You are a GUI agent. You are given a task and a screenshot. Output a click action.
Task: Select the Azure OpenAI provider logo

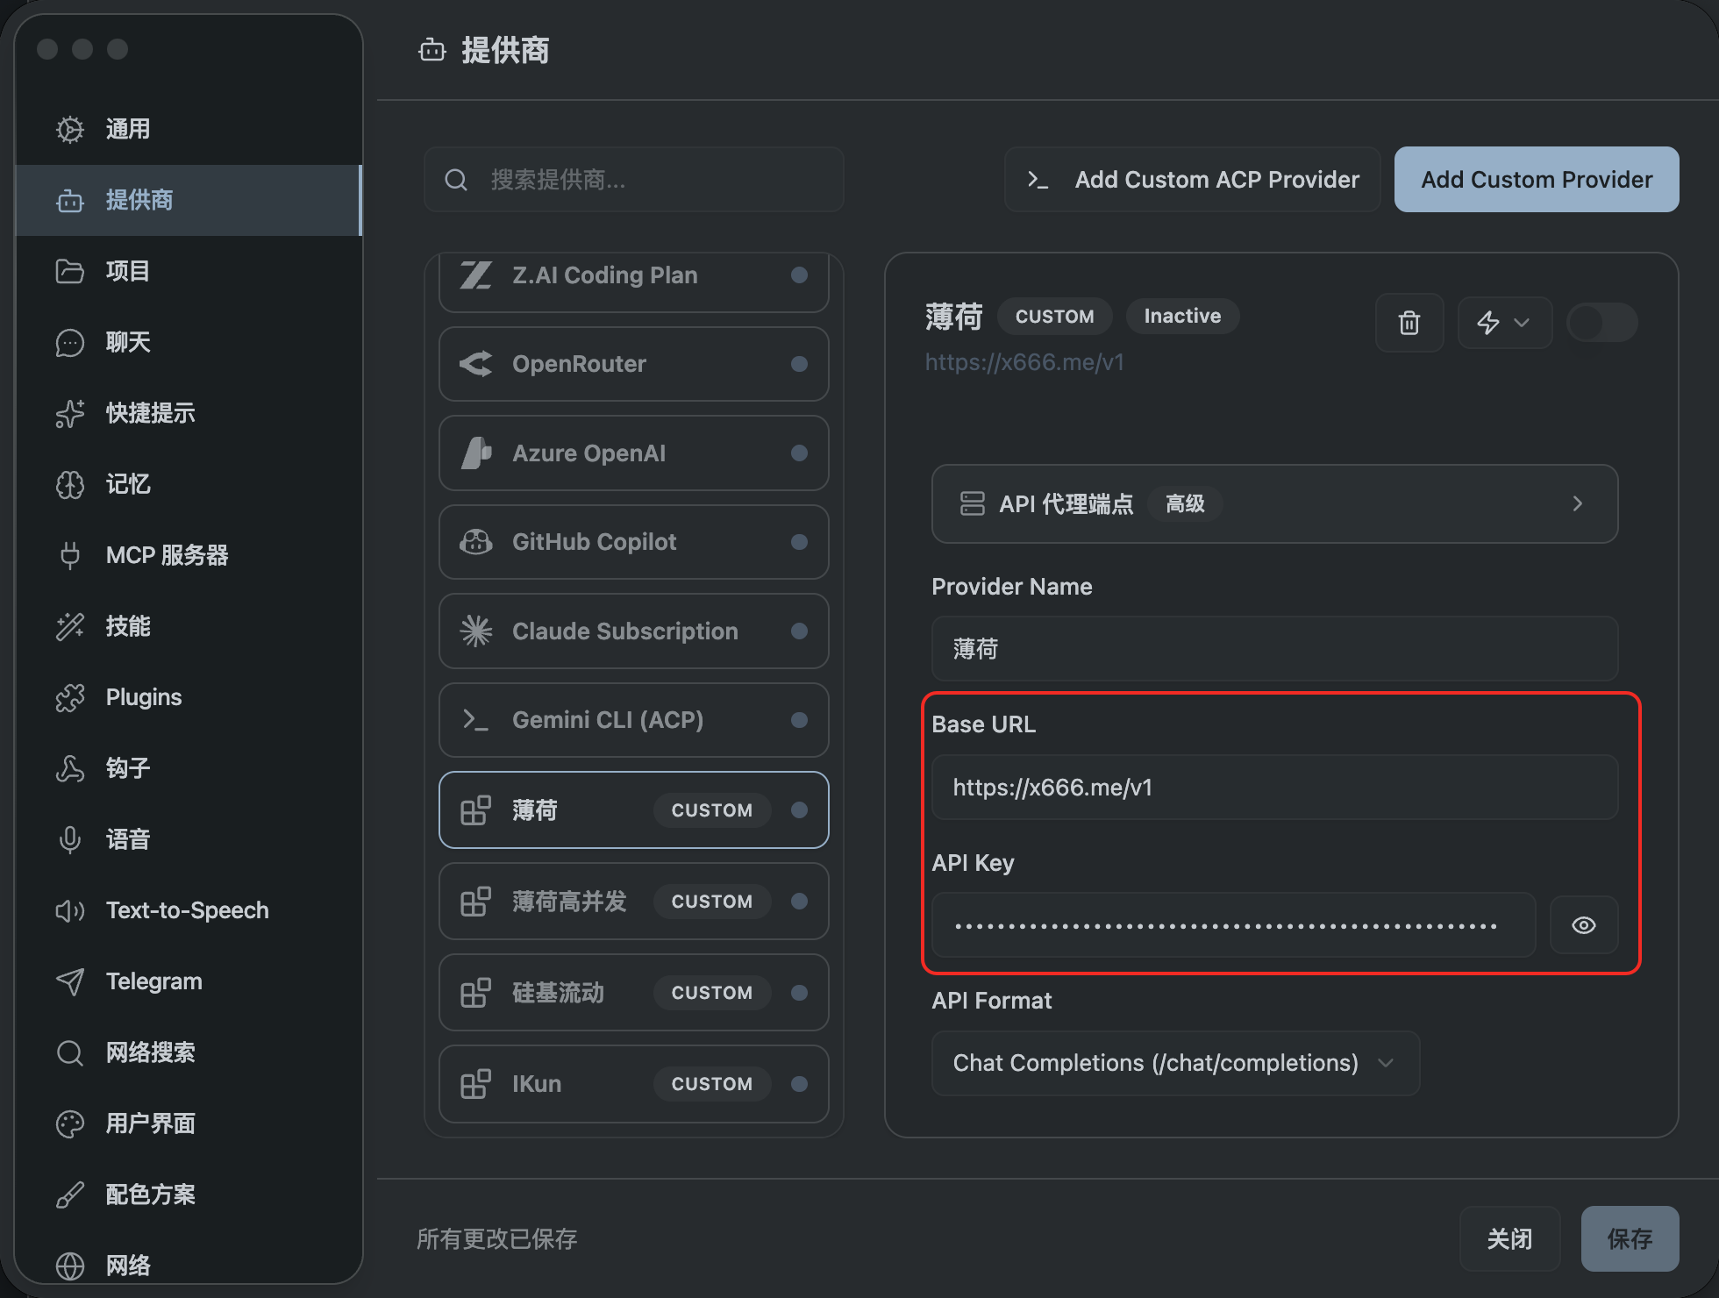(476, 453)
